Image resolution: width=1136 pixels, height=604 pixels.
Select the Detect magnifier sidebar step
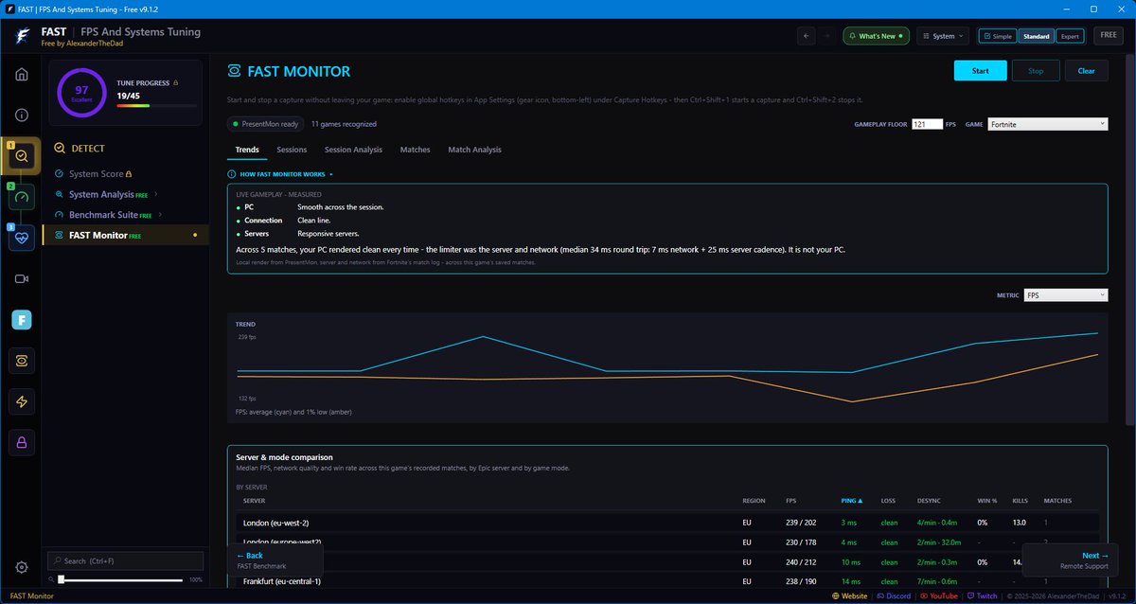(22, 156)
